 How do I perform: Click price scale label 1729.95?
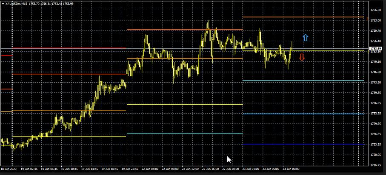(x=376, y=124)
